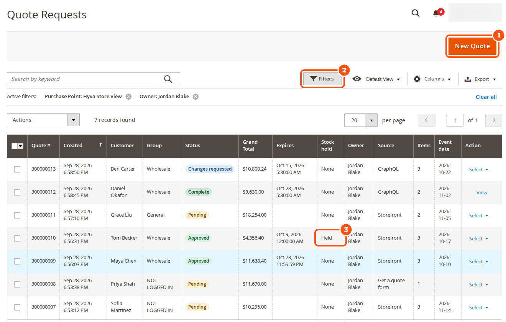506x322 pixels.
Task: Open the Actions mass-action dropdown
Action: tap(43, 120)
